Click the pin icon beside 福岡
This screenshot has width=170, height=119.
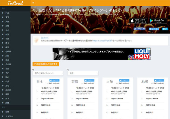tap(3, 94)
